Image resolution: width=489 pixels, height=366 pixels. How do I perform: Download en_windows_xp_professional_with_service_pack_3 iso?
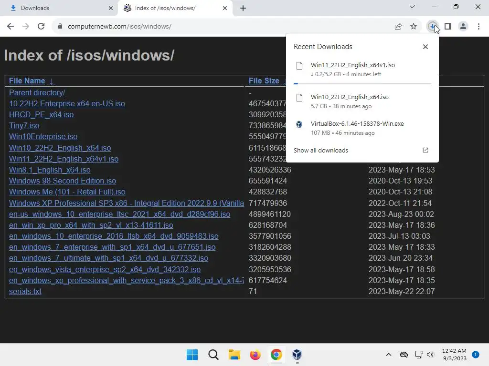pos(126,280)
